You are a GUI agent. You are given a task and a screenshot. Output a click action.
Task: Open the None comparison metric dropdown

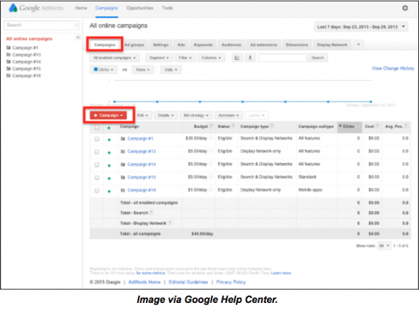(143, 69)
